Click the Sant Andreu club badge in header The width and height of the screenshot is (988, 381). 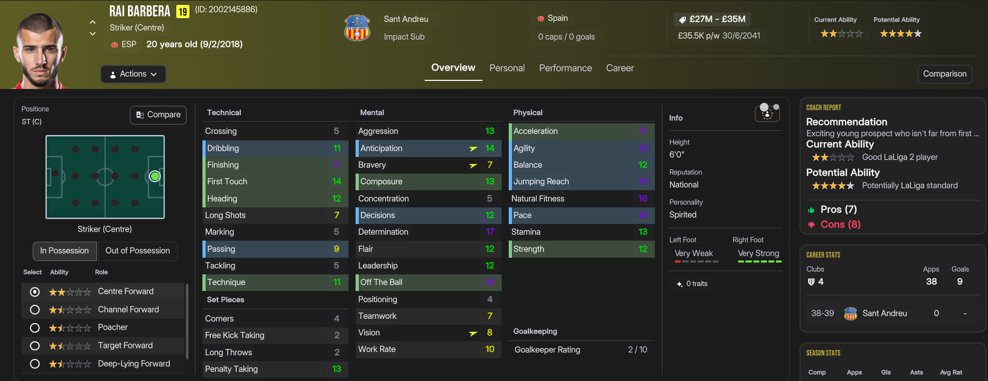tap(357, 28)
